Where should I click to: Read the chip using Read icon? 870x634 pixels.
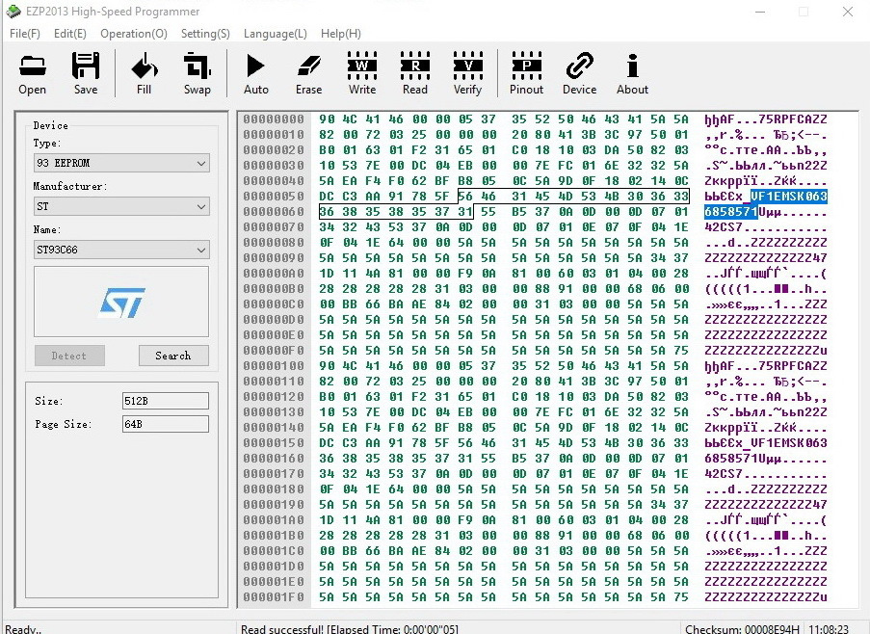pos(415,73)
